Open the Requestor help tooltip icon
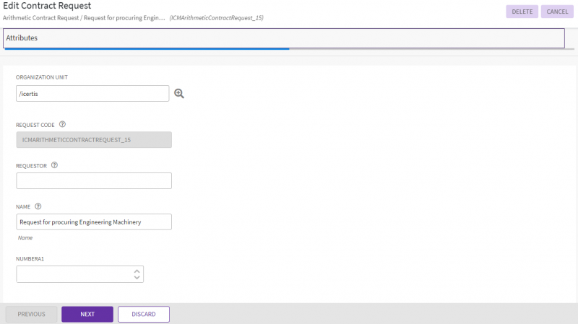This screenshot has width=578, height=324. click(x=55, y=165)
